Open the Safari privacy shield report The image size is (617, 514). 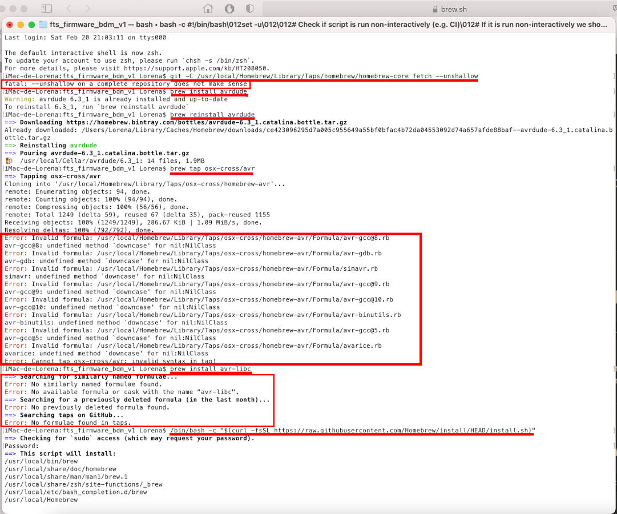(x=249, y=8)
